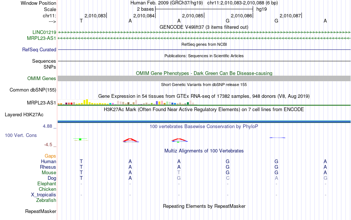
Task: Click the gray OMIM Genes item bar
Action: 204,79
